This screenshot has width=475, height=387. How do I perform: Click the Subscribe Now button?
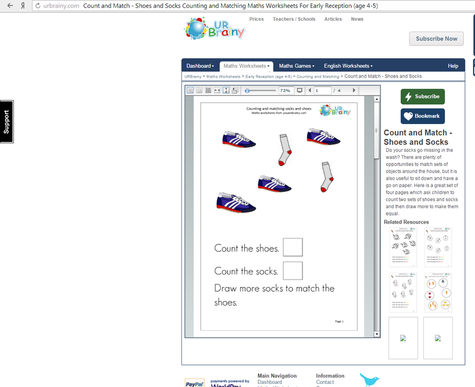pos(436,39)
